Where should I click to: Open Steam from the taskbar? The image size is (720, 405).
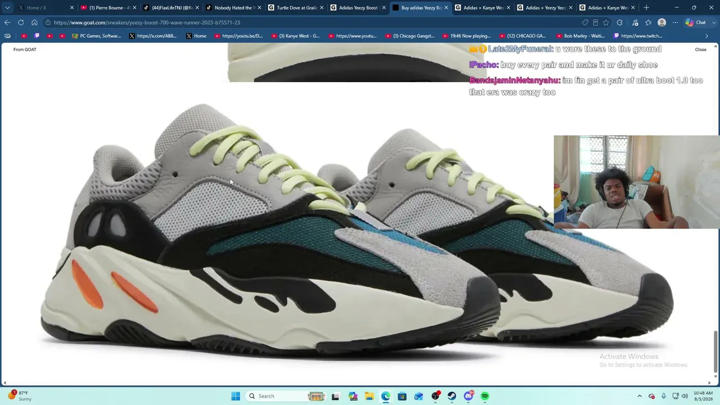(x=452, y=396)
